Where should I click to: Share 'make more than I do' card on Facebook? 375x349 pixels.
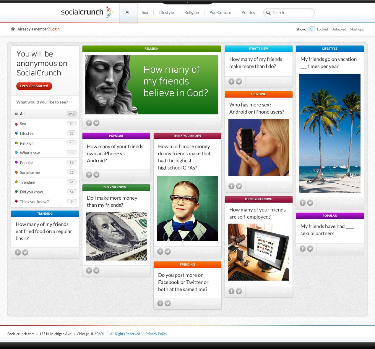[231, 82]
